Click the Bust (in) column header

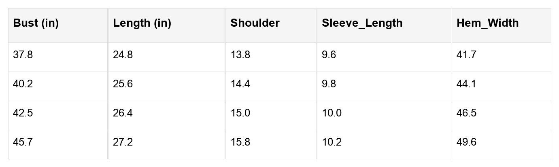point(36,23)
